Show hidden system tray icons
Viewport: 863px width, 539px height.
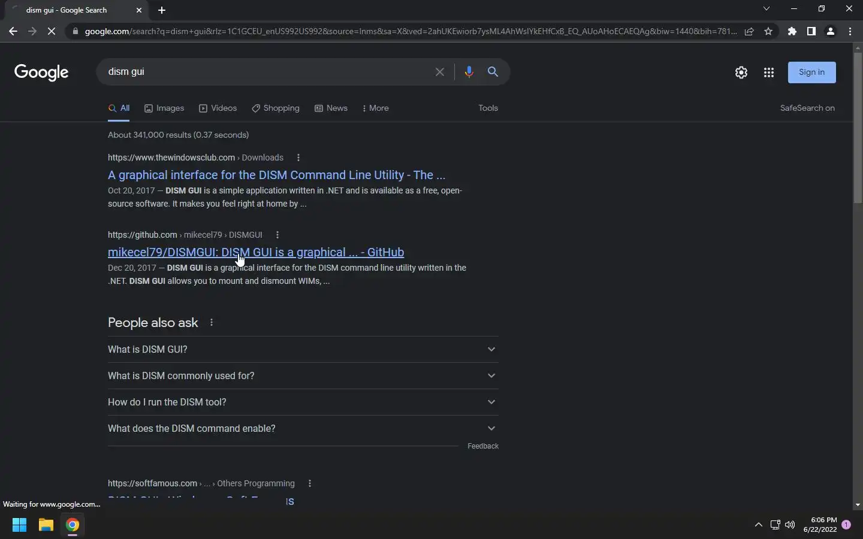758,525
